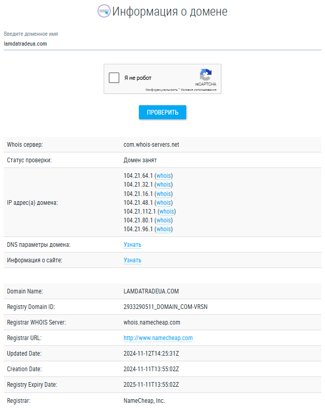Click the reCAPTCHA Условия использования link
The image size is (325, 408).
[x=199, y=90]
